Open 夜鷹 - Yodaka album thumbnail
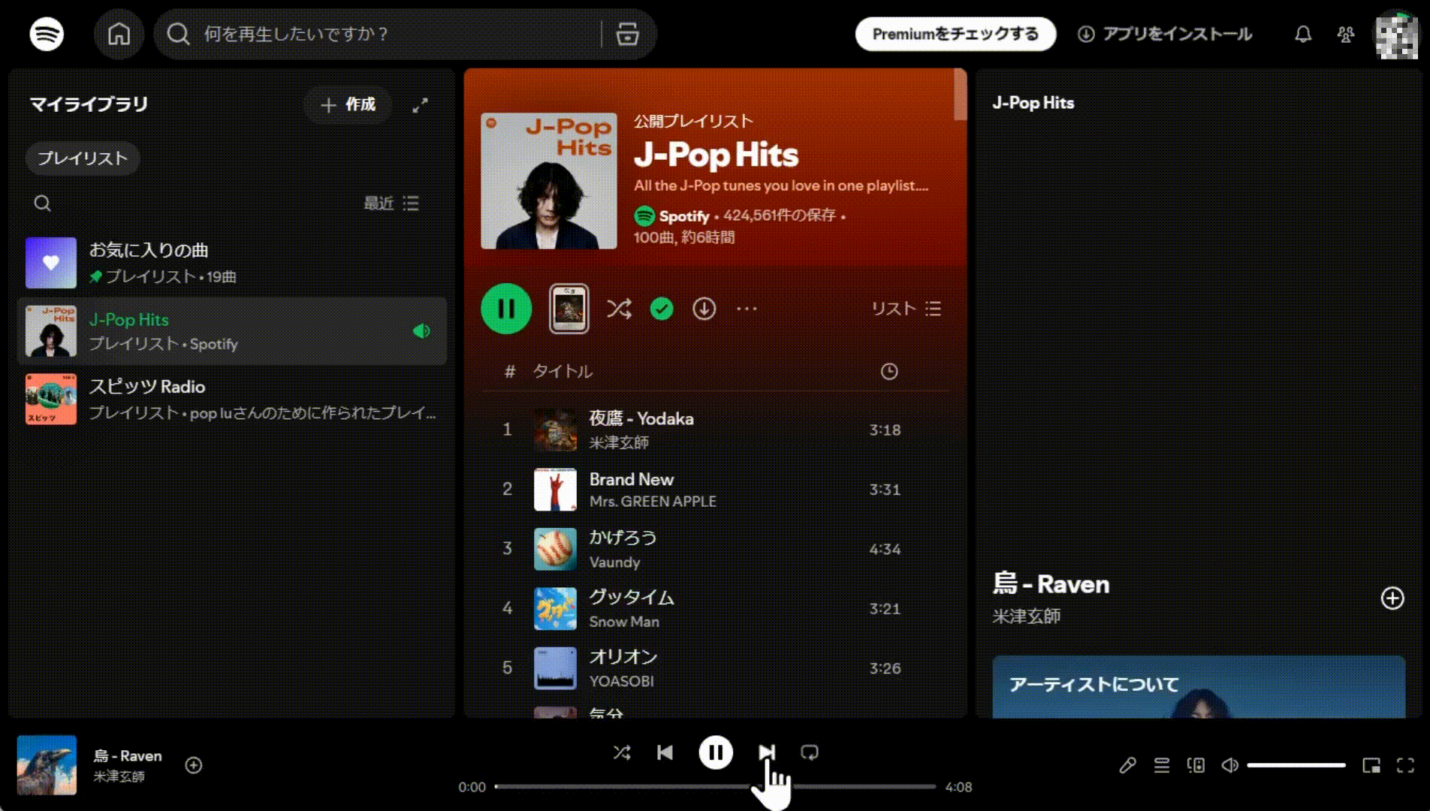This screenshot has width=1430, height=811. [x=555, y=430]
